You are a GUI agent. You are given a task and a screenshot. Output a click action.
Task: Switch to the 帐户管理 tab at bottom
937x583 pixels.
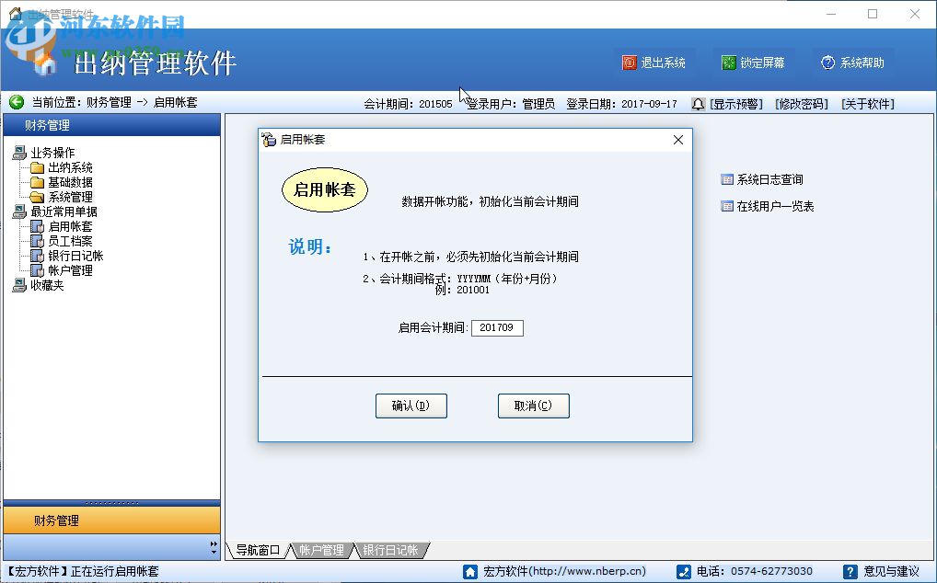pyautogui.click(x=321, y=549)
